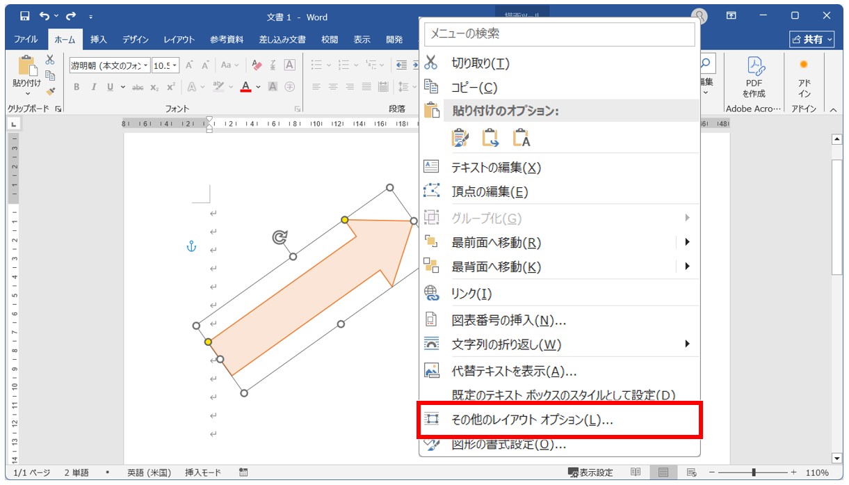Viewport: 849px width, 485px height.
Task: Select Cut (切り取り) in context menu
Action: [560, 63]
